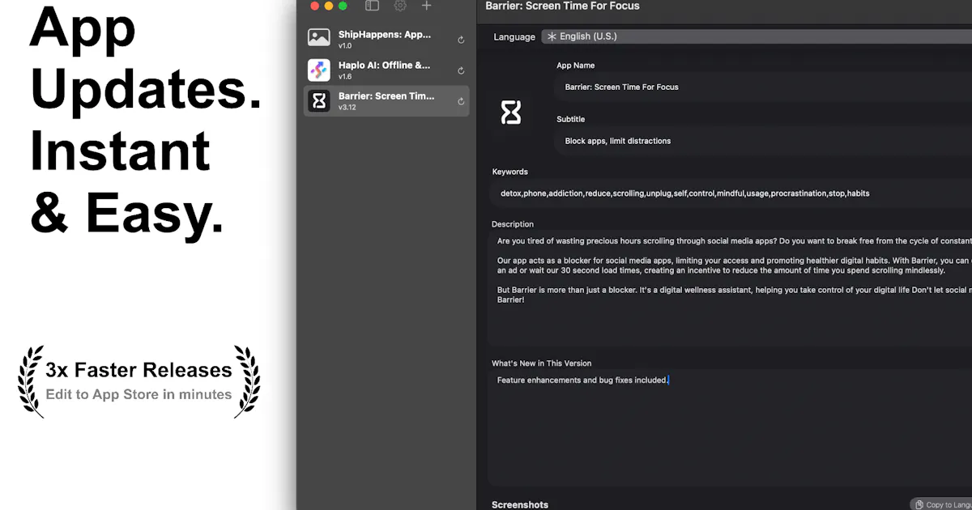Click the 'v1.0' version text

[345, 46]
